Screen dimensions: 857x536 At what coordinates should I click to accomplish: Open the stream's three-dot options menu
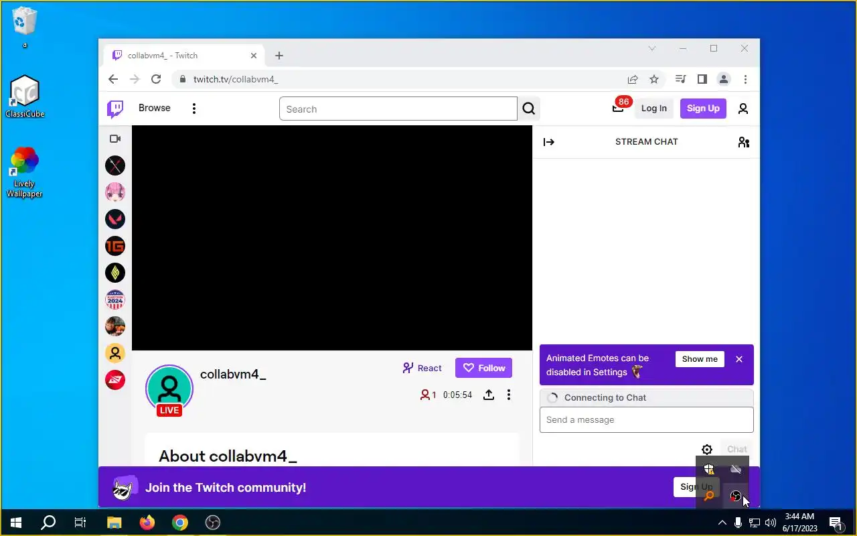[509, 395]
